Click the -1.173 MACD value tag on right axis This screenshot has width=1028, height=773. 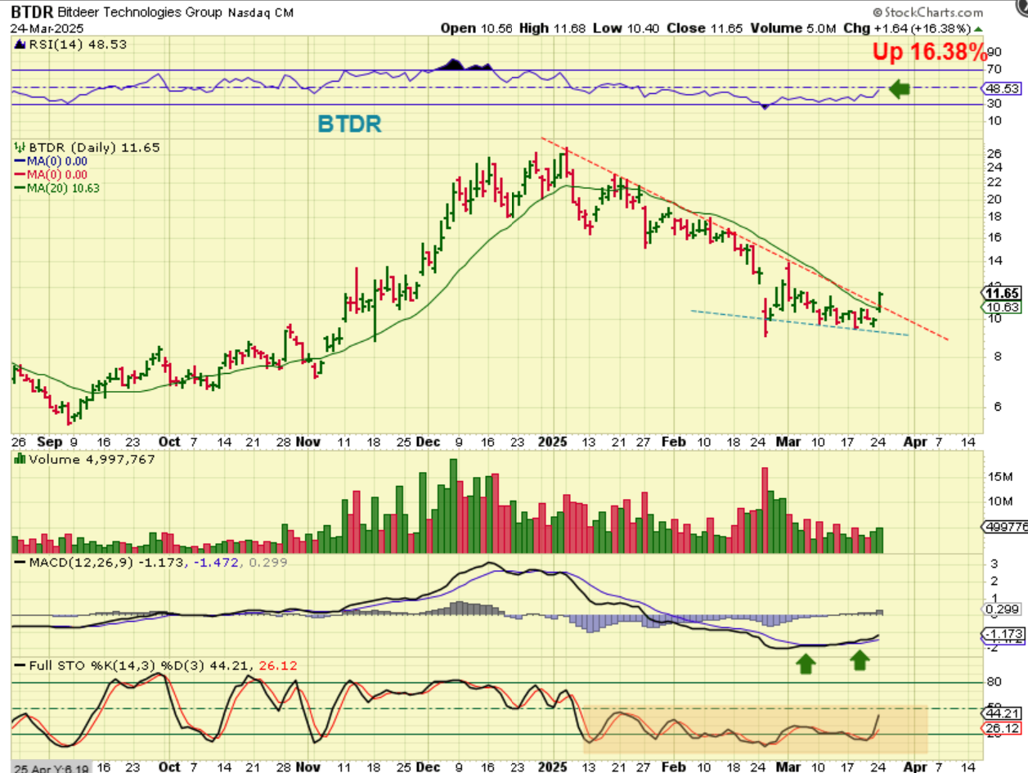click(x=1003, y=635)
